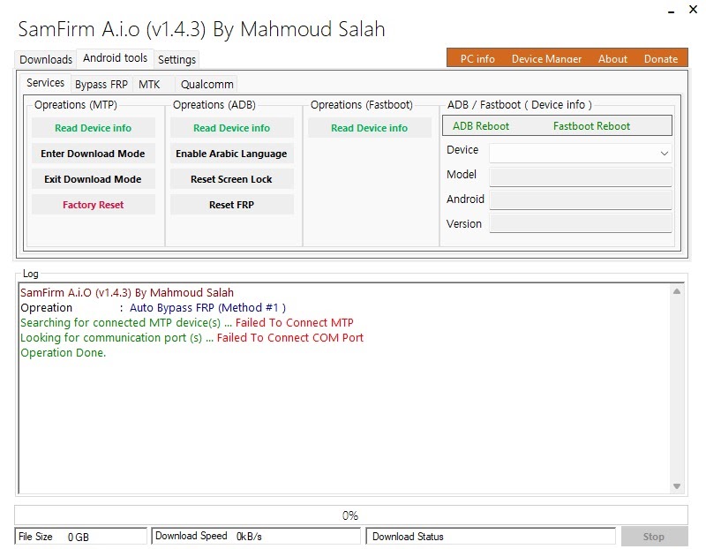
Task: Read device info via MTP operations
Action: pos(93,127)
